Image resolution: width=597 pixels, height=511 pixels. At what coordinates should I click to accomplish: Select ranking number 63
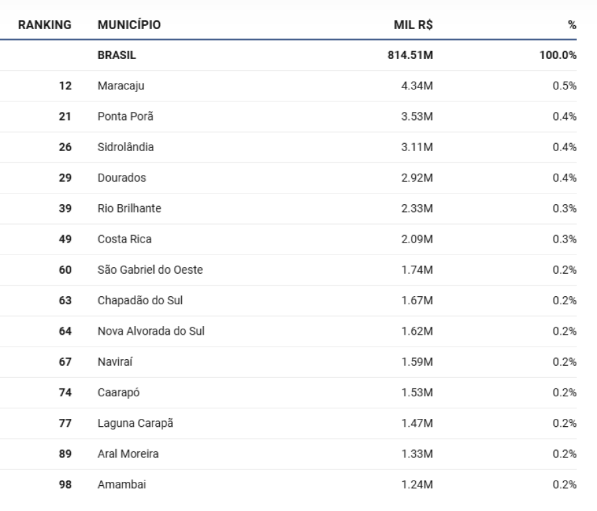click(x=65, y=301)
